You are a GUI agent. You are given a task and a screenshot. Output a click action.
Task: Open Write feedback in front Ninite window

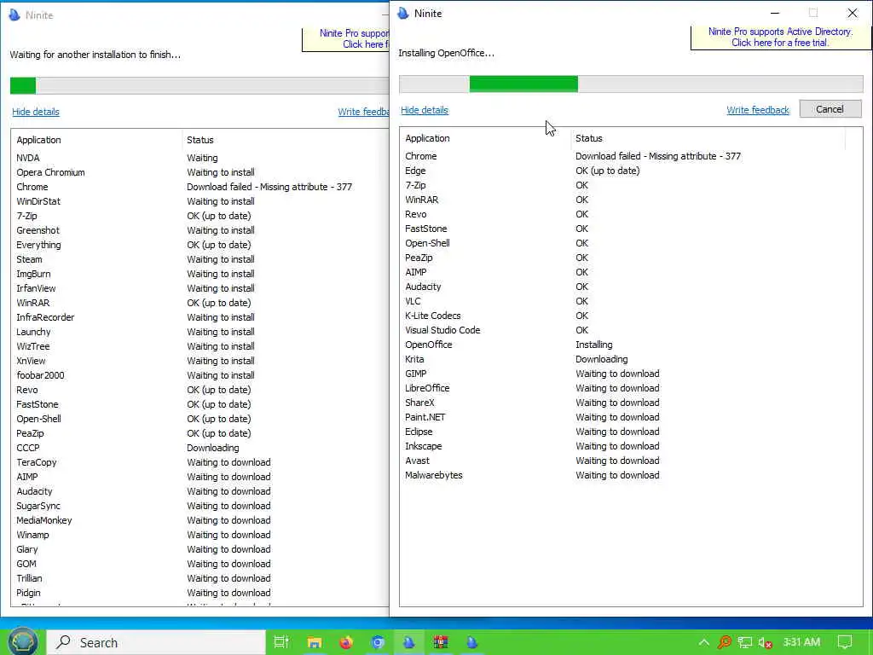[758, 110]
